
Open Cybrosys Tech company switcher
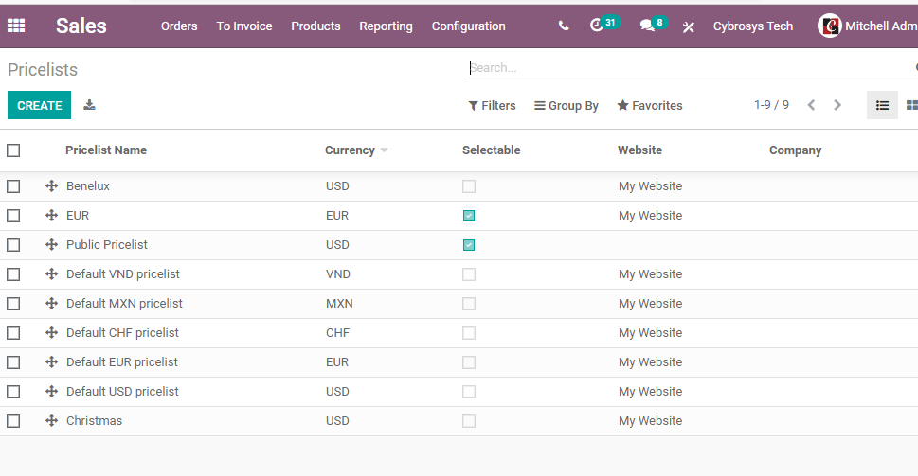(753, 26)
